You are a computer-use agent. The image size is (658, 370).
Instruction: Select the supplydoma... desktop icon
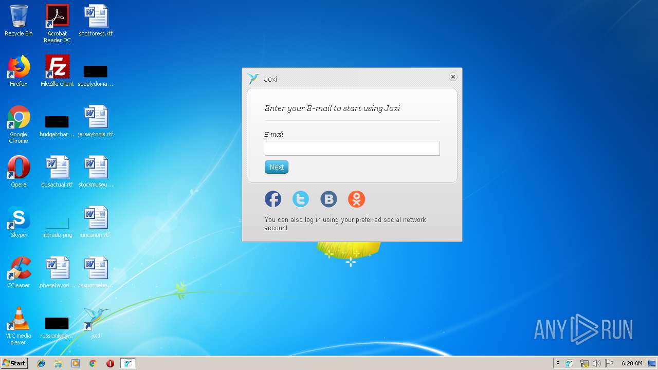[96, 76]
